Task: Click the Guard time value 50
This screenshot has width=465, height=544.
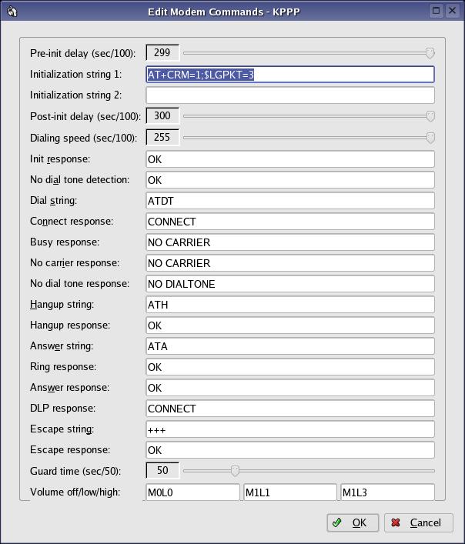Action: click(x=162, y=470)
